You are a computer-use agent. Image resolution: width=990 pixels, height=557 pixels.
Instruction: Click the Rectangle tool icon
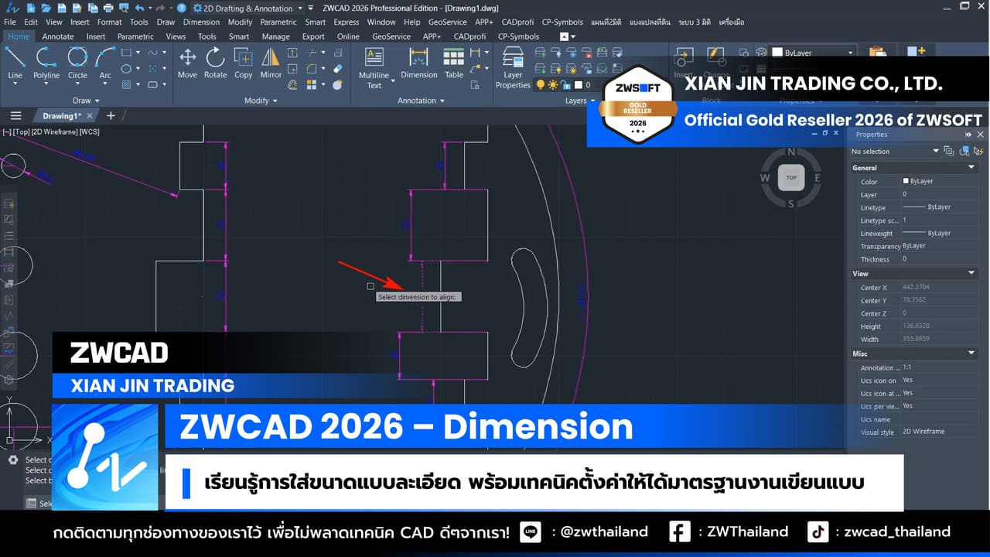(126, 53)
